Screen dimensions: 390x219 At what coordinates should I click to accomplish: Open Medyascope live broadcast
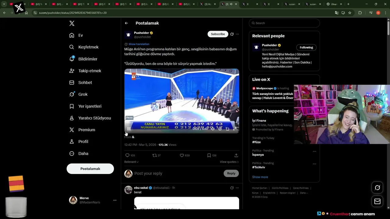coord(273,93)
